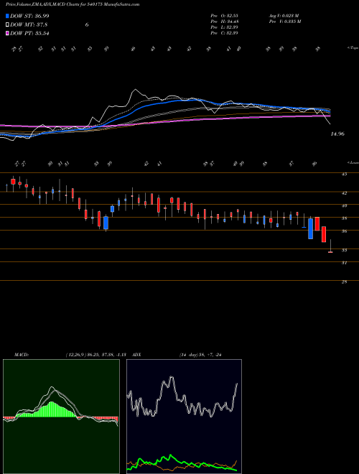Click the 'Pre H: 34.48' value

[x=225, y=21]
